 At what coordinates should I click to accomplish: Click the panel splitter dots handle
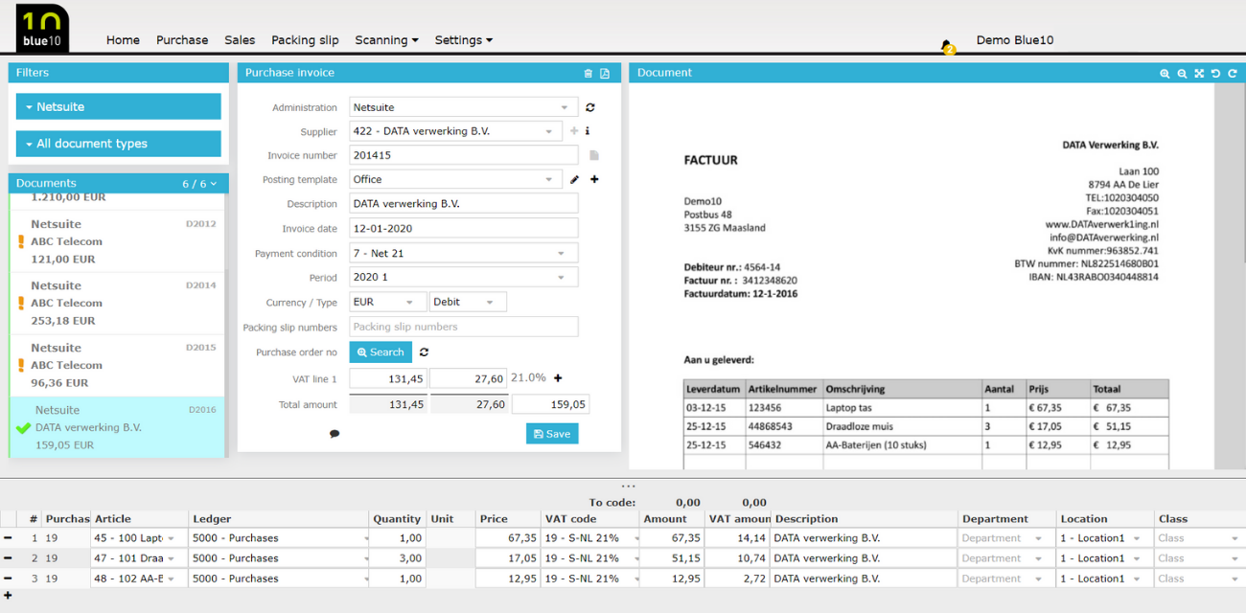click(628, 487)
